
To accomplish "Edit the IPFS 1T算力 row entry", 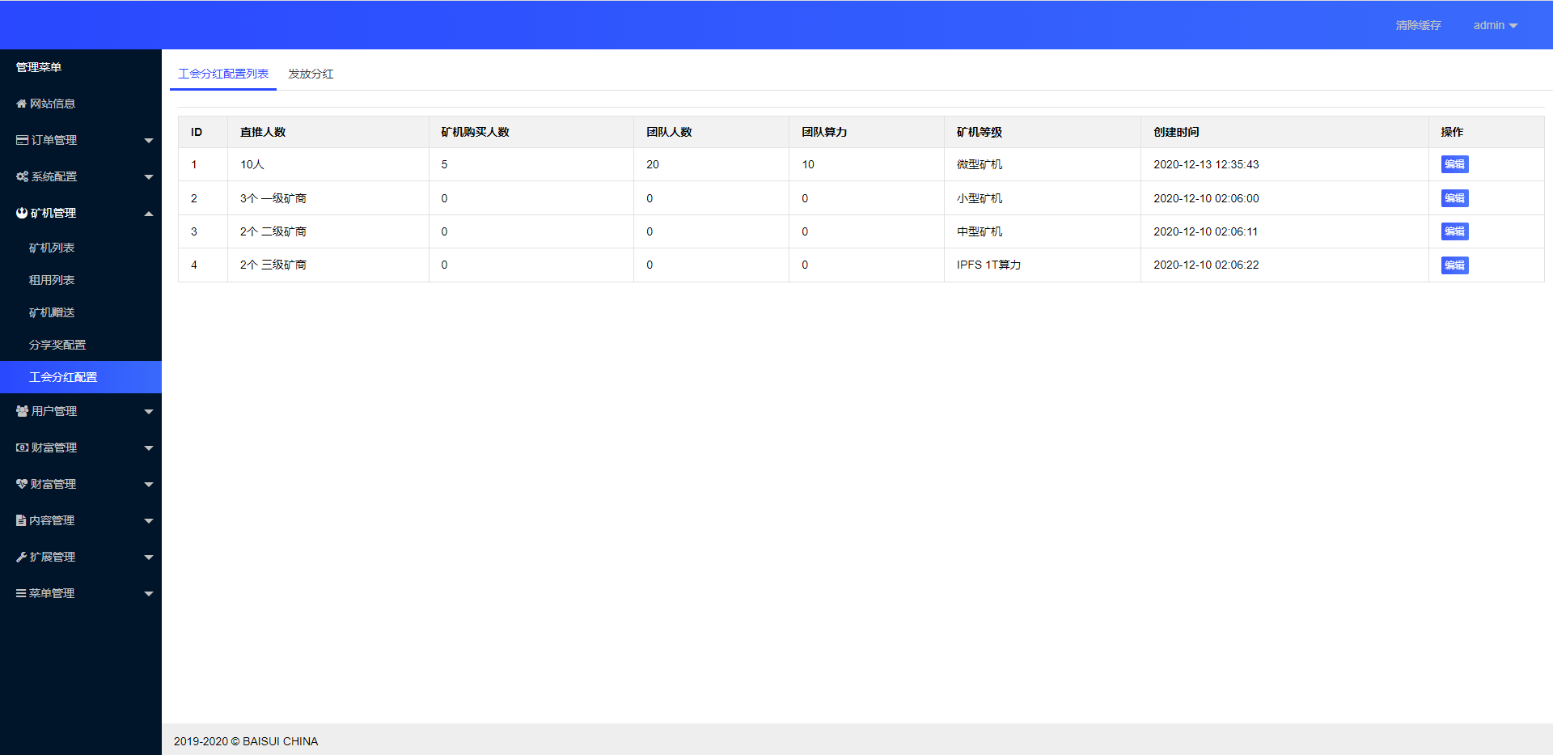I will point(1454,265).
